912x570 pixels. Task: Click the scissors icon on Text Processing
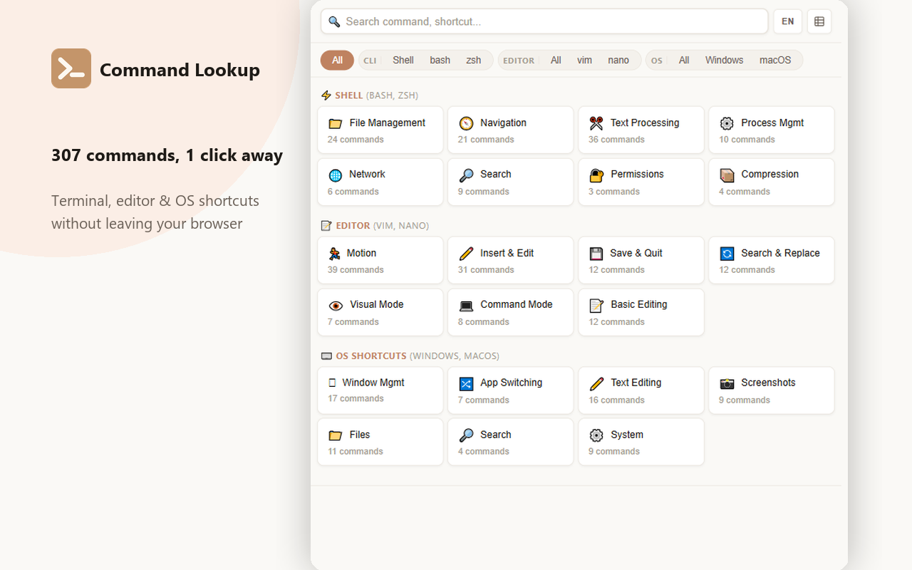tap(596, 123)
